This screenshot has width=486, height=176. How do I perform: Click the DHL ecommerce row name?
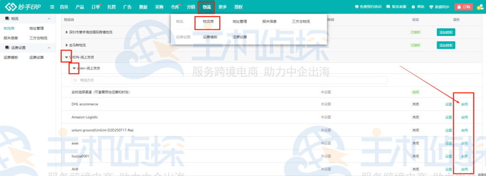84,105
